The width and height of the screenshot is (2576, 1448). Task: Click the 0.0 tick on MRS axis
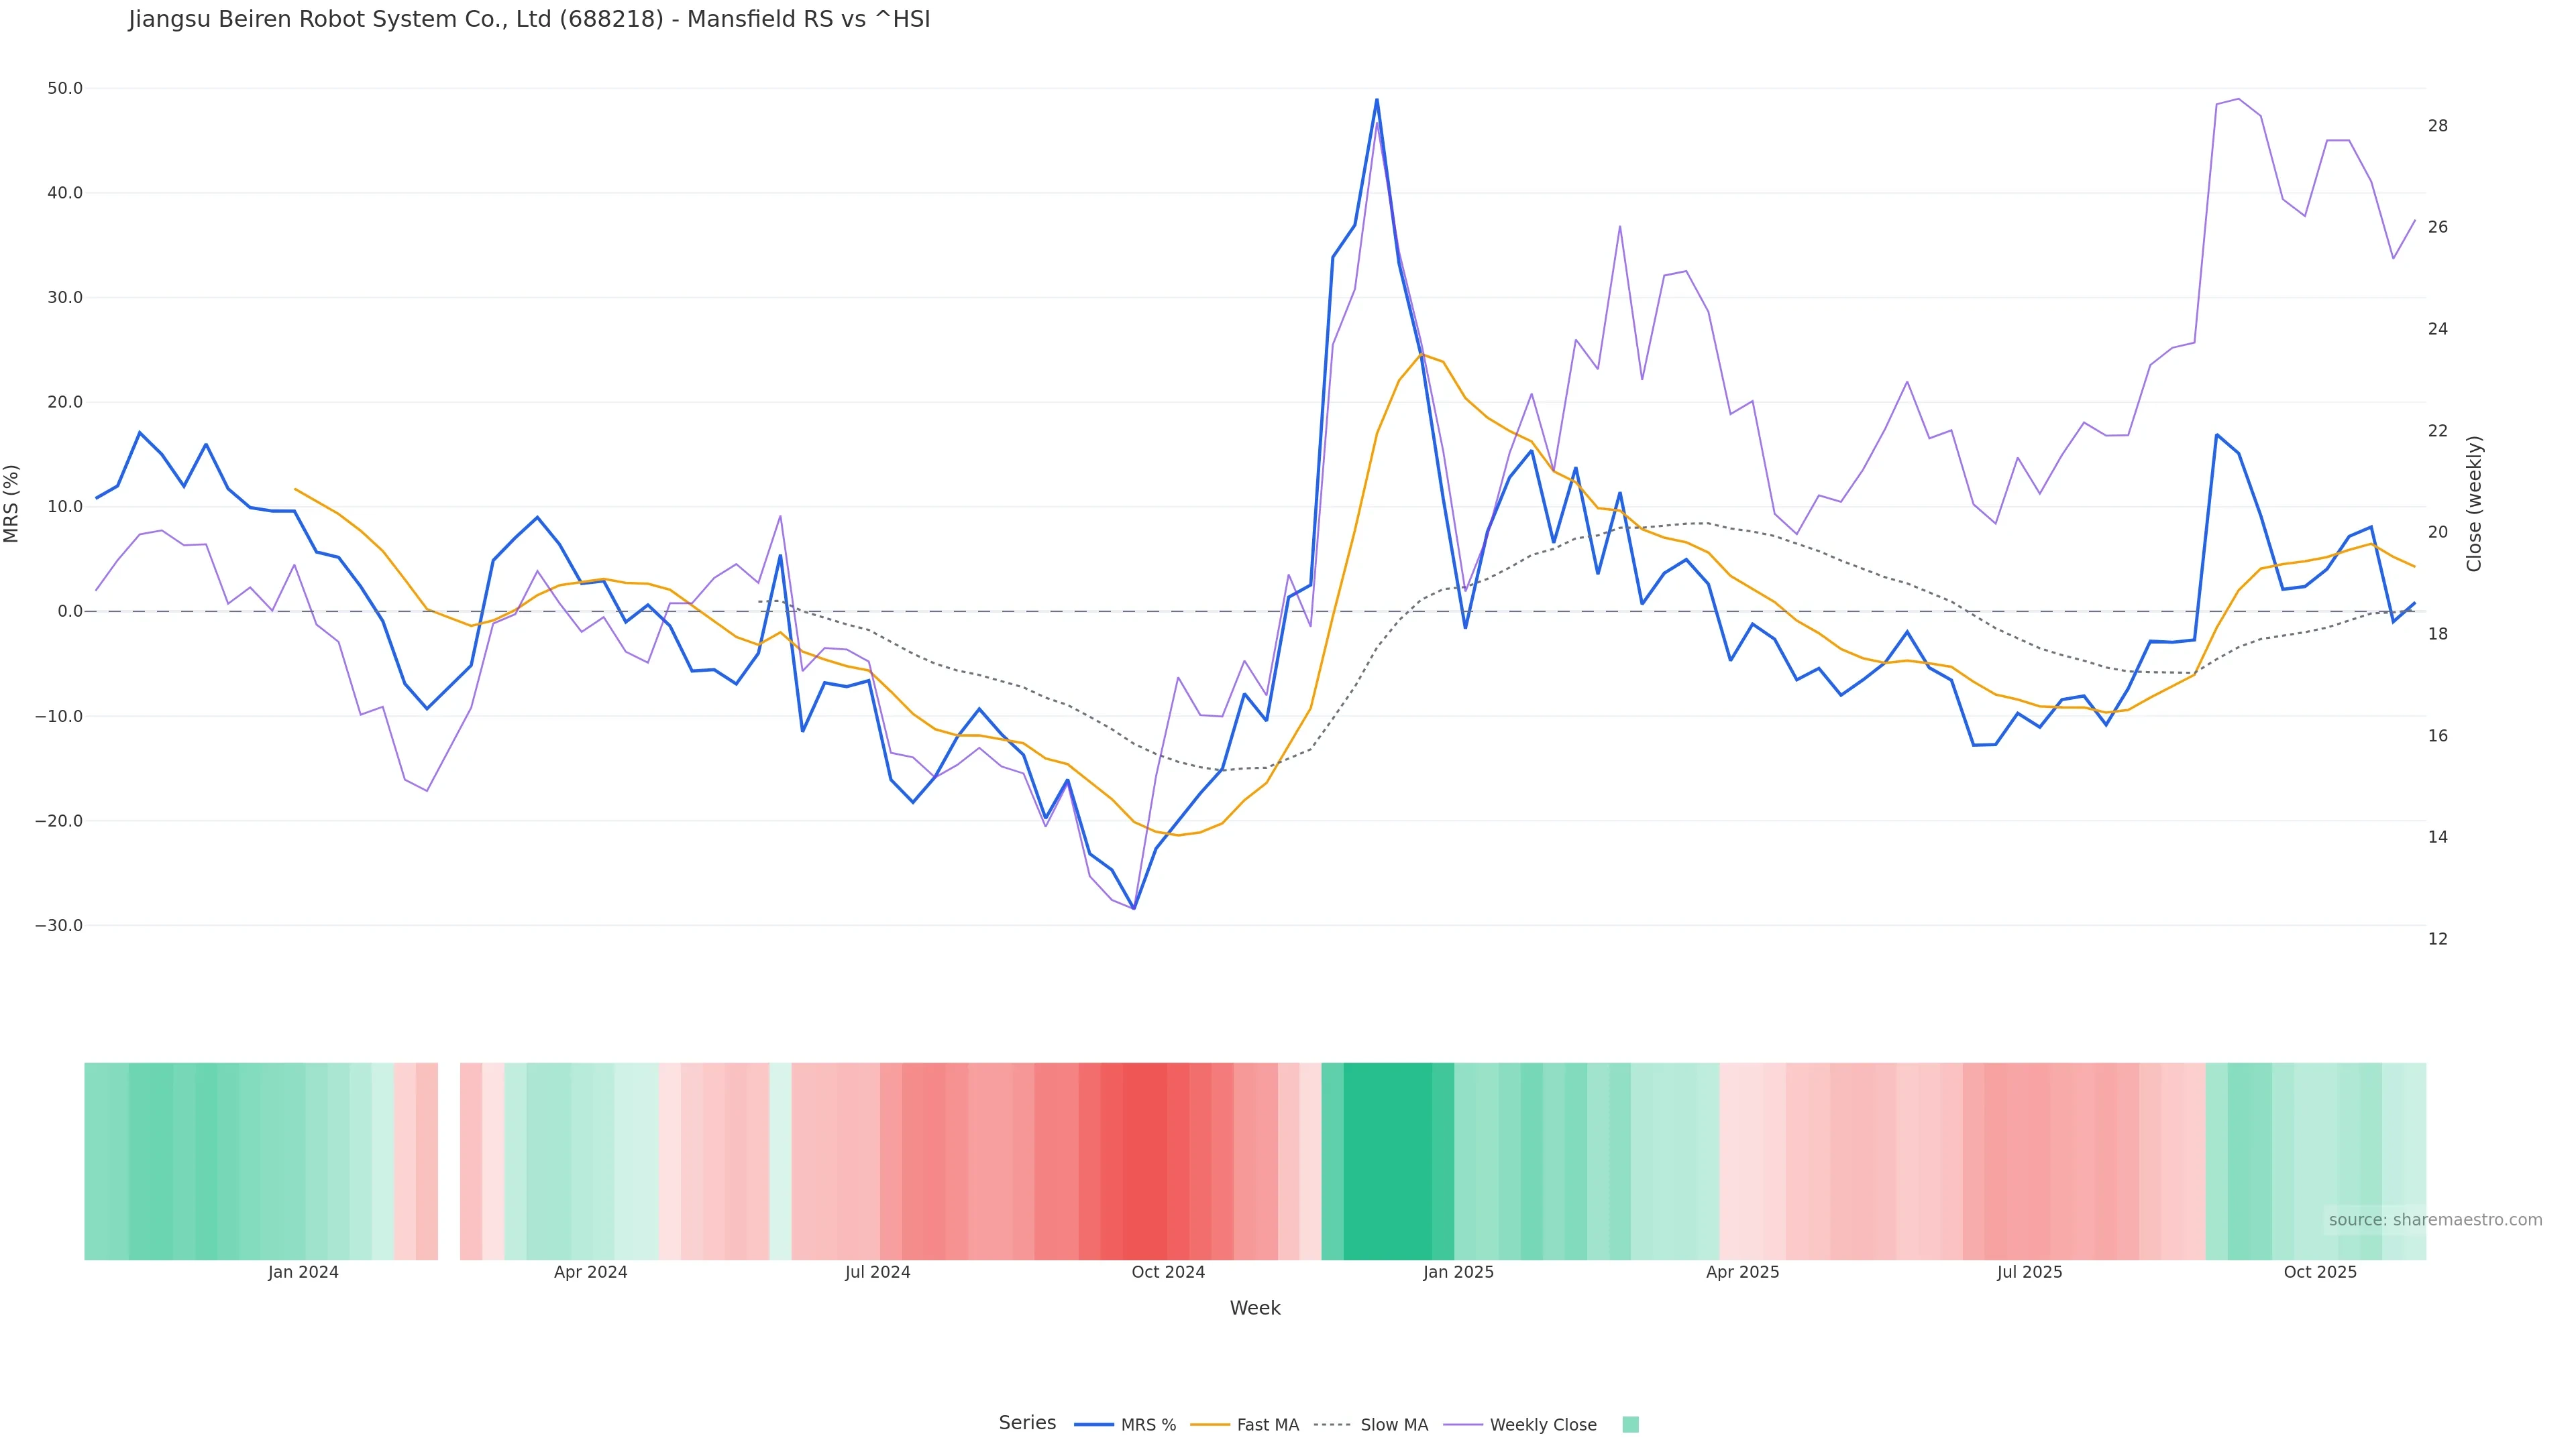[x=70, y=611]
